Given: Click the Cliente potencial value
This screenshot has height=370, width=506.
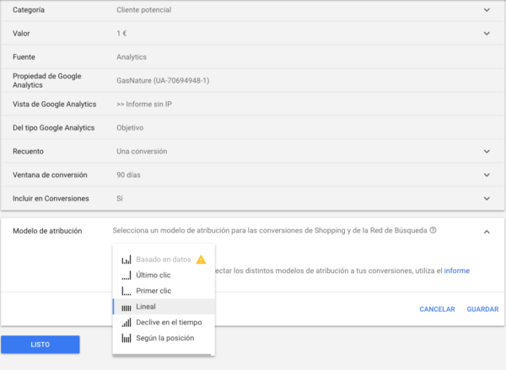Looking at the screenshot, I should tap(144, 10).
